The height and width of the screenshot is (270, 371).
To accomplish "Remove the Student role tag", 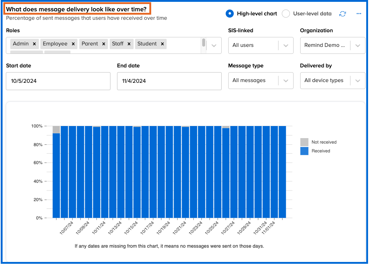I will coord(162,44).
